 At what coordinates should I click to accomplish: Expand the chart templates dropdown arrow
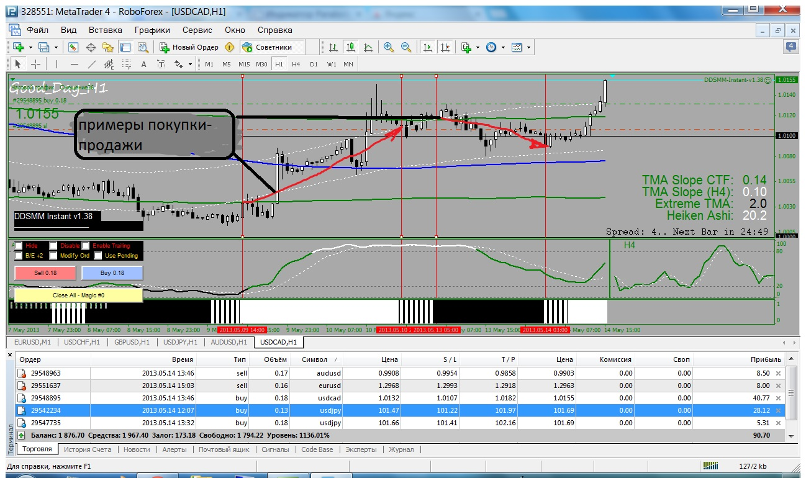tap(528, 47)
